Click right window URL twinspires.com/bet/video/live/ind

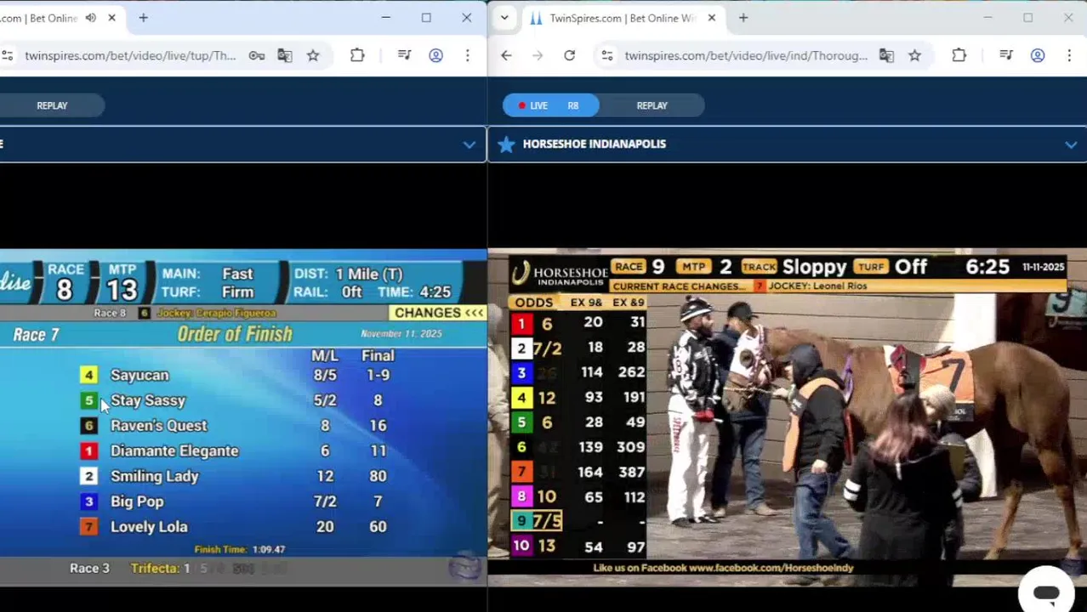(x=746, y=56)
